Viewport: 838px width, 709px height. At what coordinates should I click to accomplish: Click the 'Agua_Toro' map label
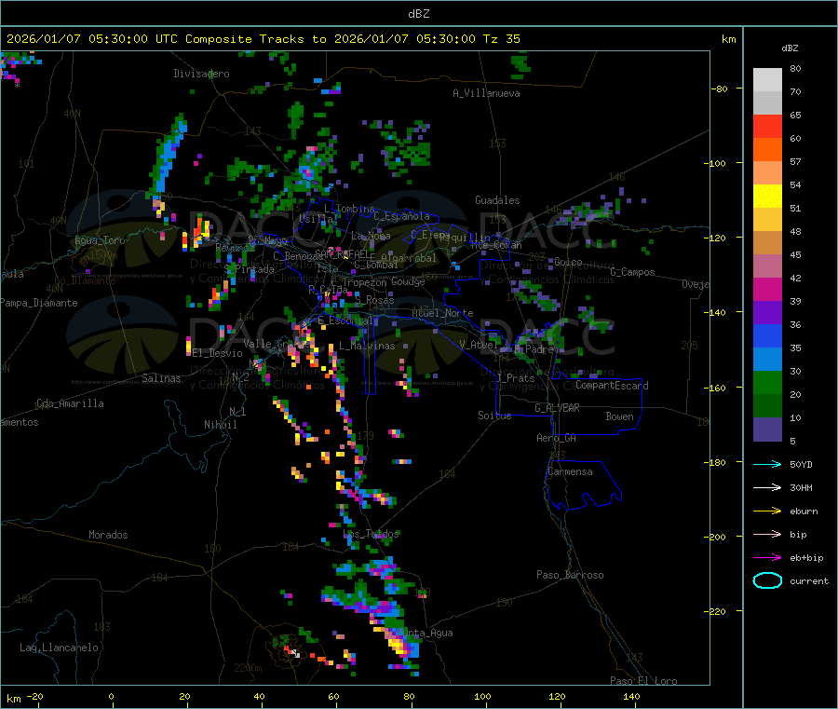point(100,240)
